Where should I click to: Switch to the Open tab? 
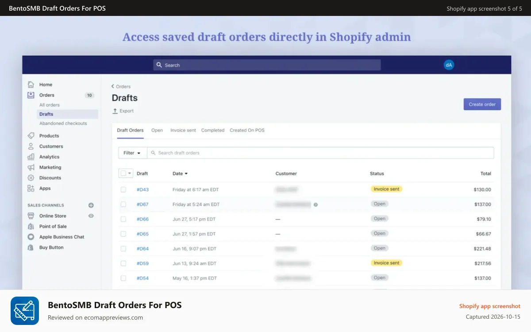point(157,130)
